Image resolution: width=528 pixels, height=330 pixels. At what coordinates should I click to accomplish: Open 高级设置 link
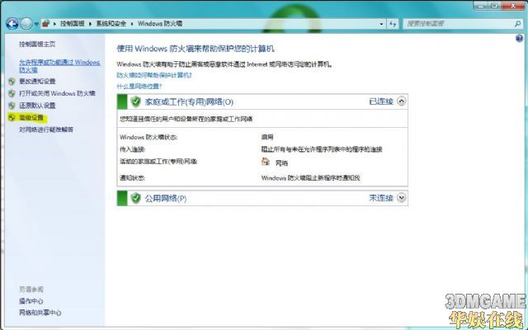pyautogui.click(x=31, y=117)
